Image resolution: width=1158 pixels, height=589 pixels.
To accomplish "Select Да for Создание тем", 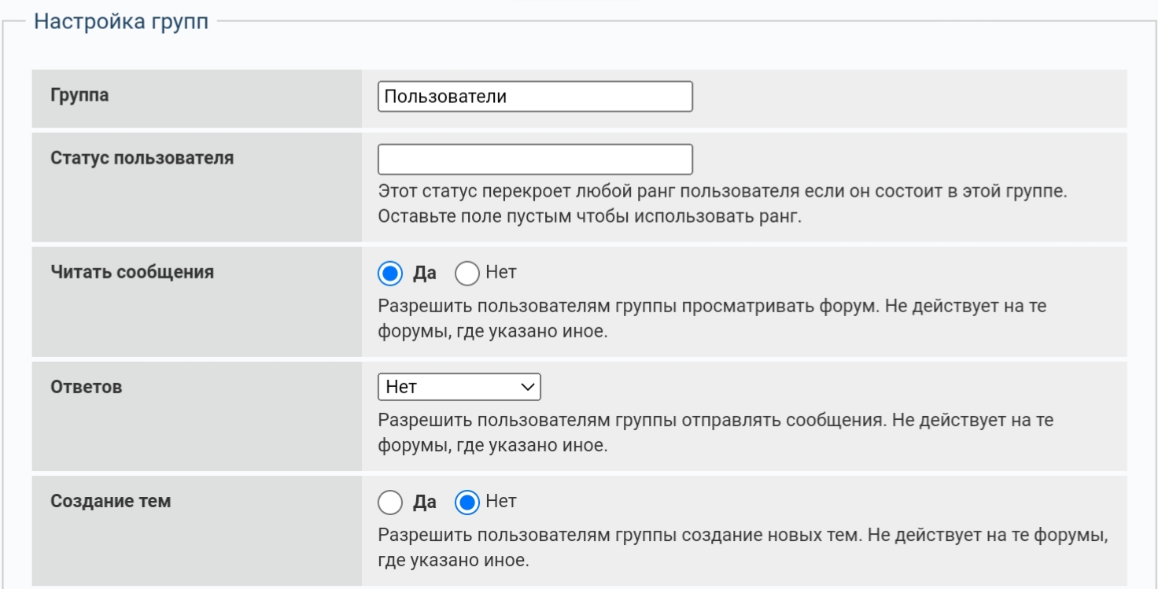I will point(390,502).
